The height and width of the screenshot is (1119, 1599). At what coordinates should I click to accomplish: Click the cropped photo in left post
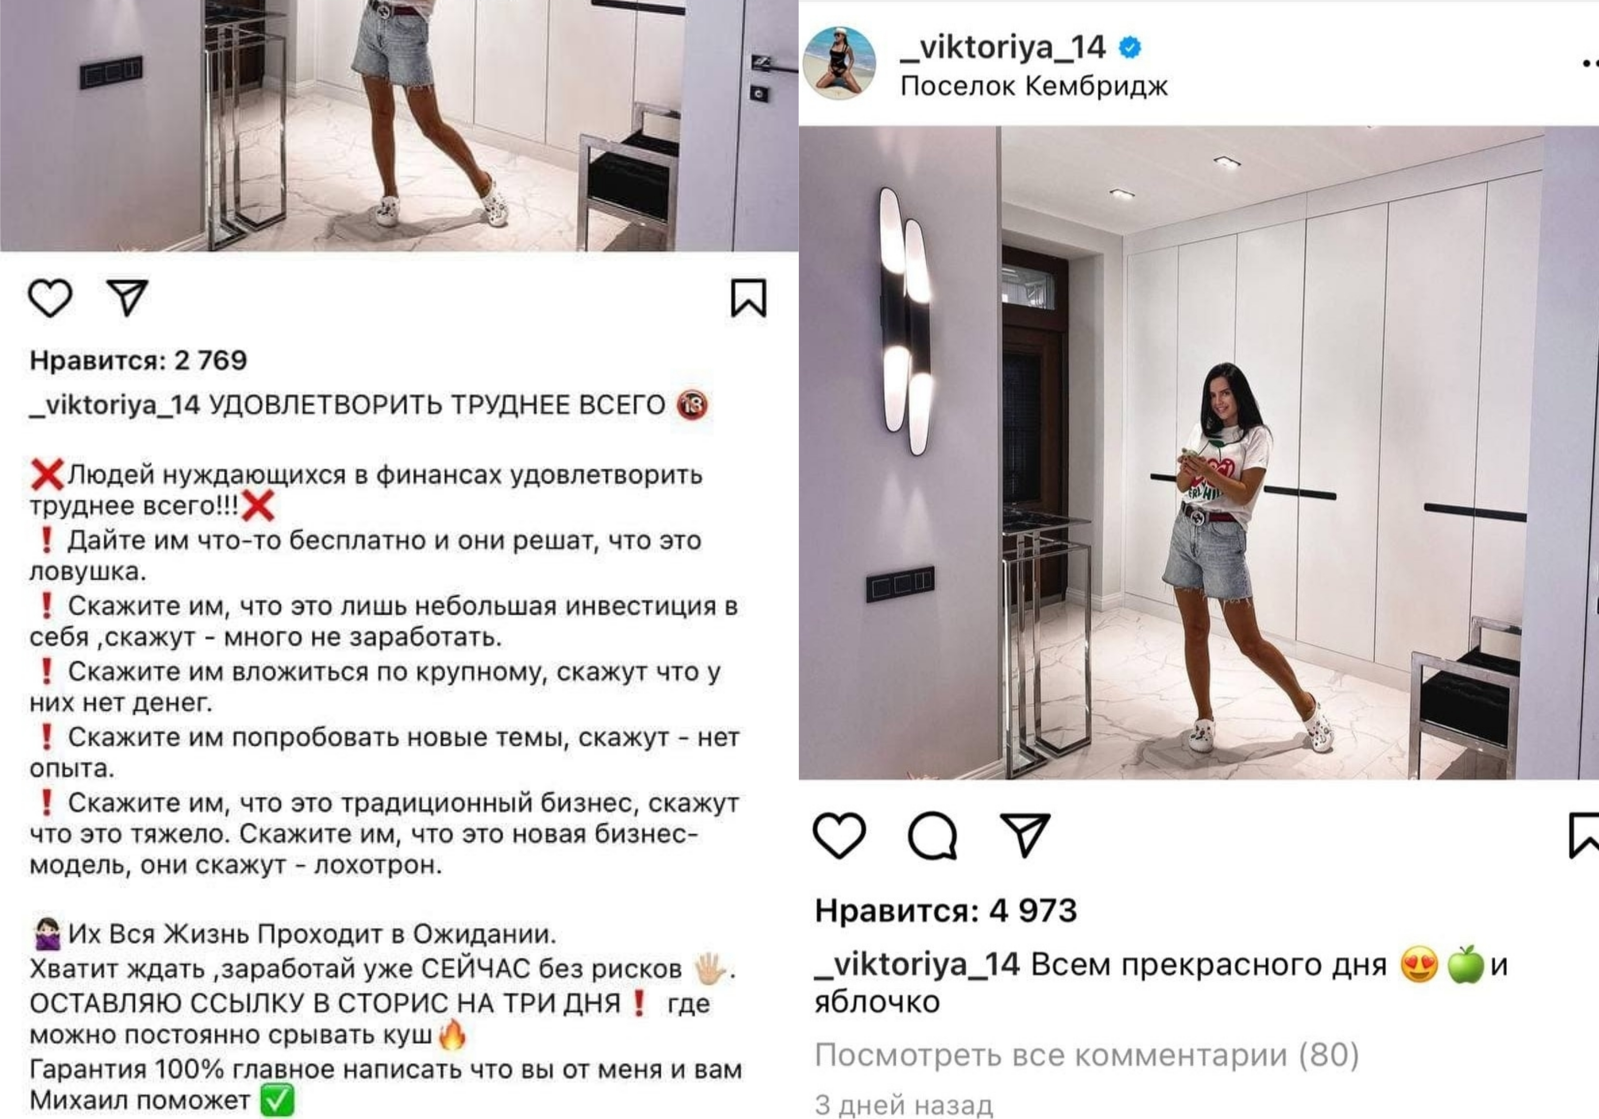(399, 125)
